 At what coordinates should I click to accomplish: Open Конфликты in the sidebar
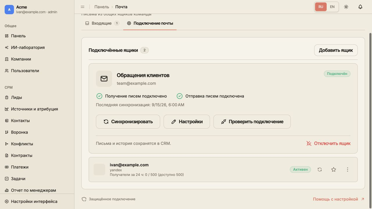point(37,144)
